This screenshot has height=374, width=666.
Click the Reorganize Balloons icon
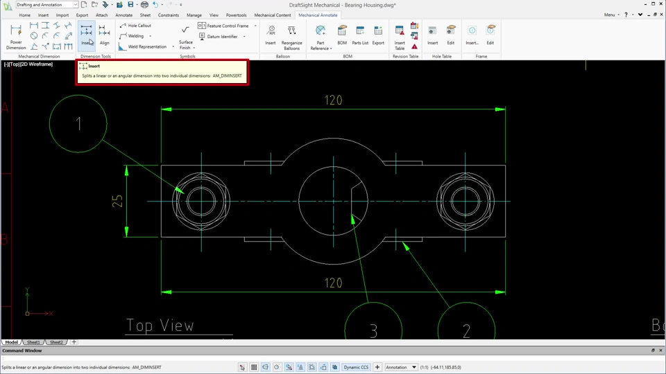tap(291, 37)
